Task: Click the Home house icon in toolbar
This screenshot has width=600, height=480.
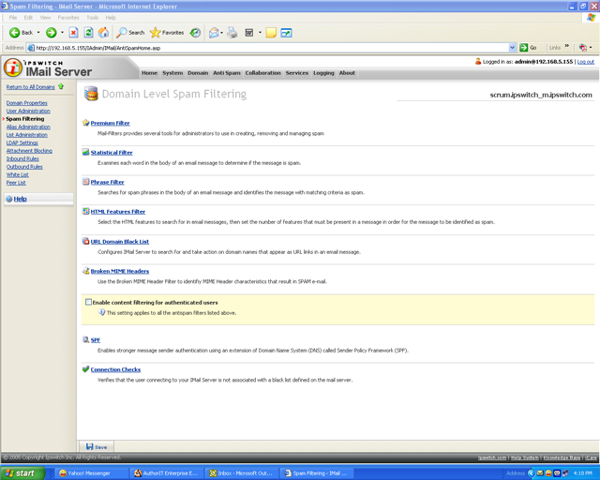Action: [103, 33]
